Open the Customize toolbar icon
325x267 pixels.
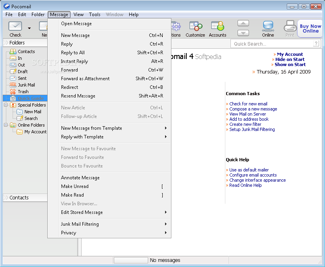tap(195, 26)
